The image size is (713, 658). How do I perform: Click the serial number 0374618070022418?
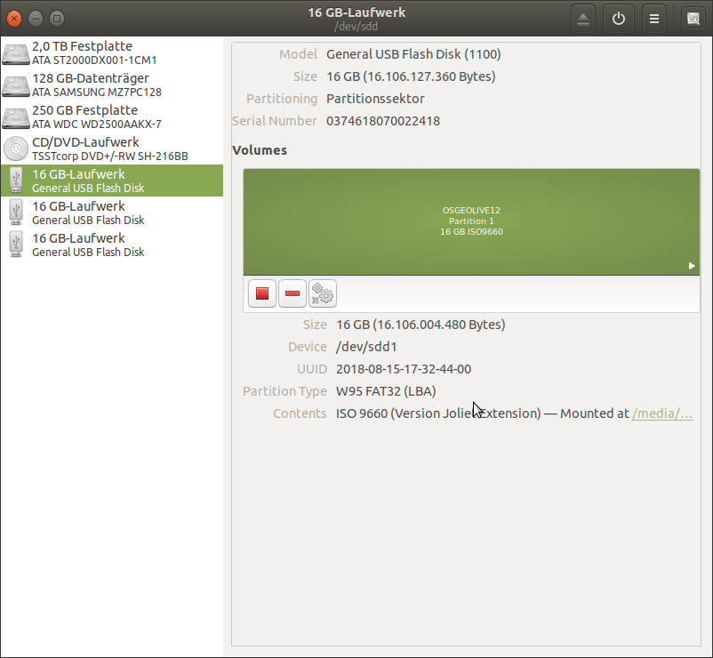click(x=383, y=121)
